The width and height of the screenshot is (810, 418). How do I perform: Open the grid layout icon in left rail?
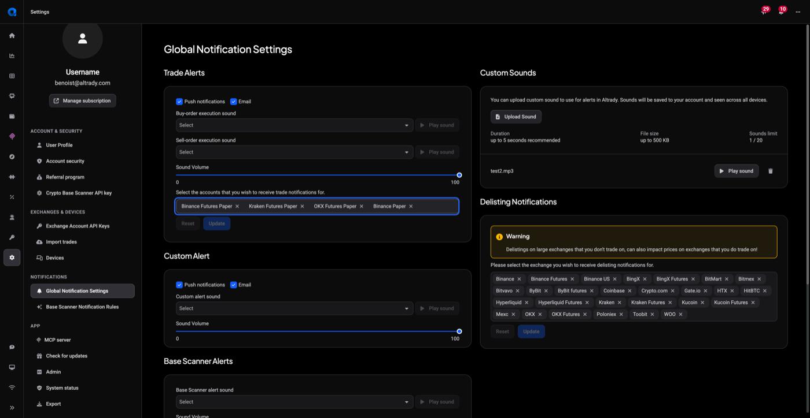pyautogui.click(x=12, y=76)
